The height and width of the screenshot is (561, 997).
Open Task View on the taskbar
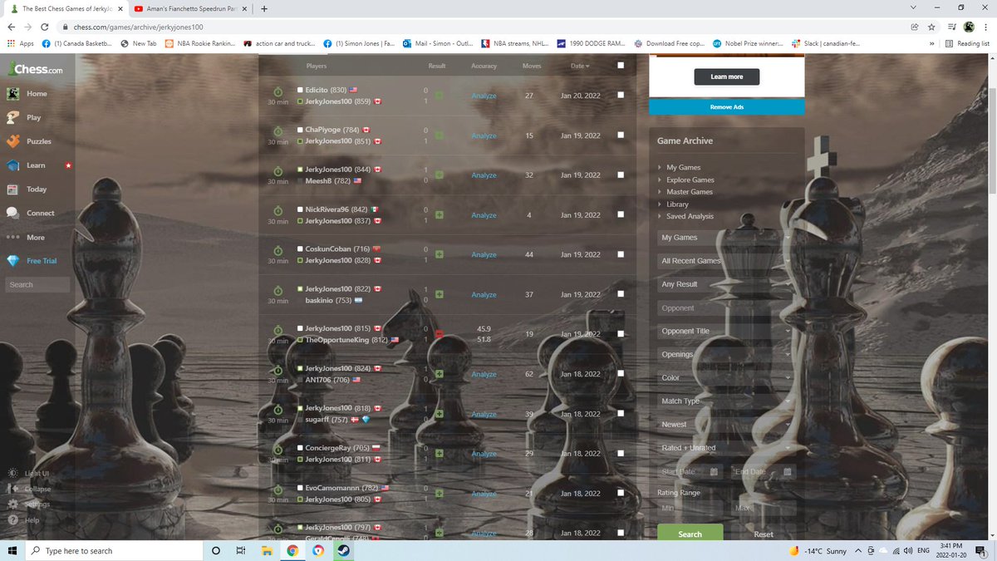[x=240, y=550]
